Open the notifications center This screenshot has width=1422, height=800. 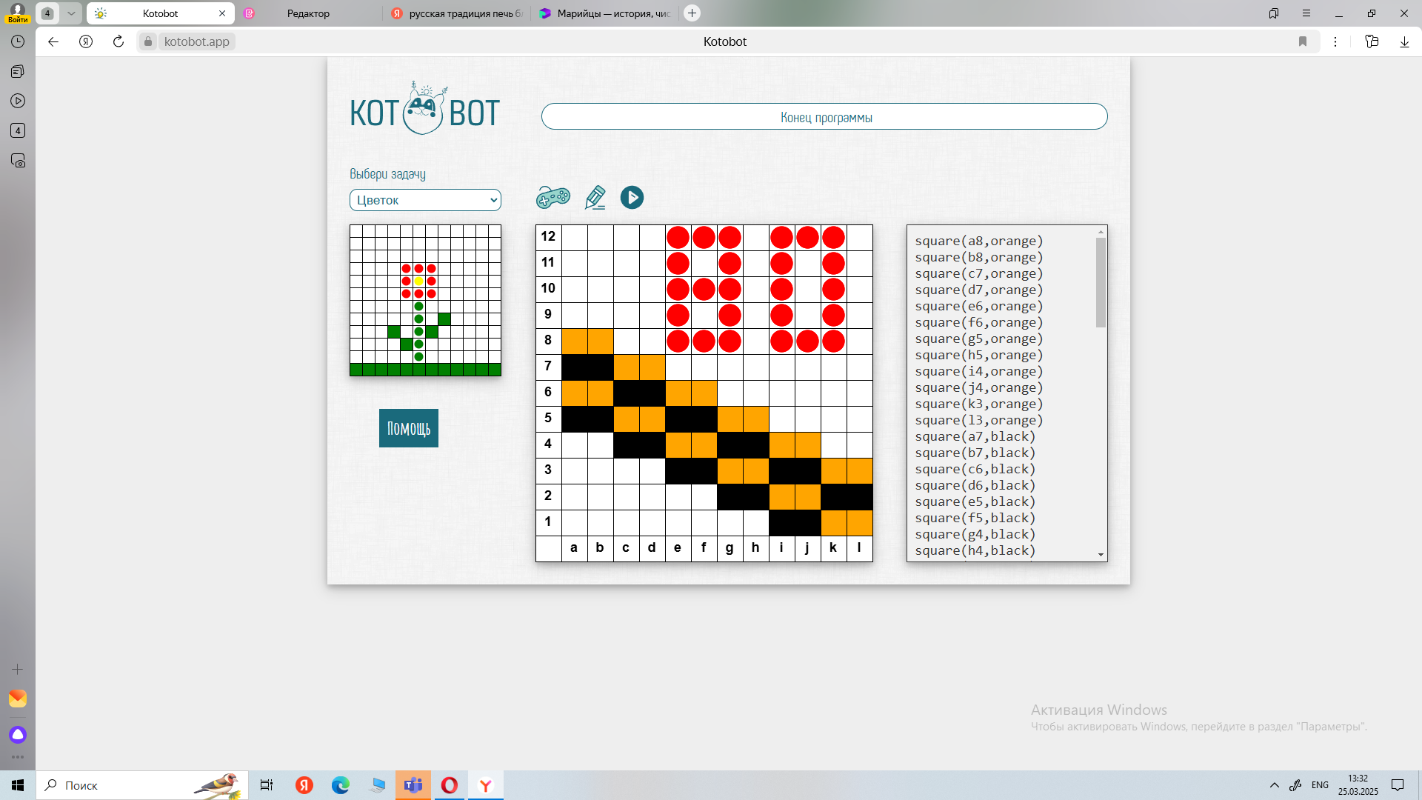coord(1398,785)
